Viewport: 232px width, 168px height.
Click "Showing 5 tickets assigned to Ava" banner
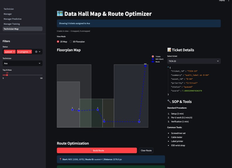click(139, 23)
